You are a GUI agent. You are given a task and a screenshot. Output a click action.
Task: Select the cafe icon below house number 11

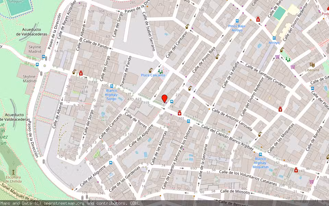[190, 88]
